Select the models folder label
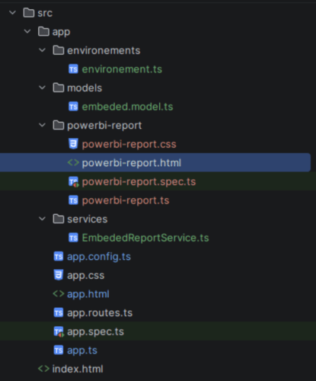This screenshot has height=381, width=316. click(x=85, y=88)
